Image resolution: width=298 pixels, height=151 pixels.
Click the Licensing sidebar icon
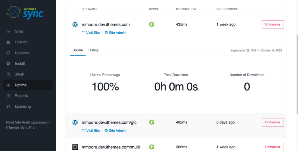[8, 106]
